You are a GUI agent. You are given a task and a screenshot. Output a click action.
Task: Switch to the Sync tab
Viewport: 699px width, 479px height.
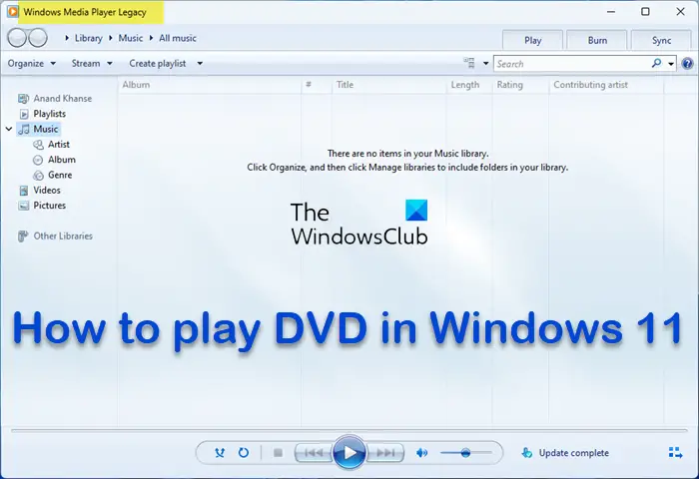click(x=661, y=41)
